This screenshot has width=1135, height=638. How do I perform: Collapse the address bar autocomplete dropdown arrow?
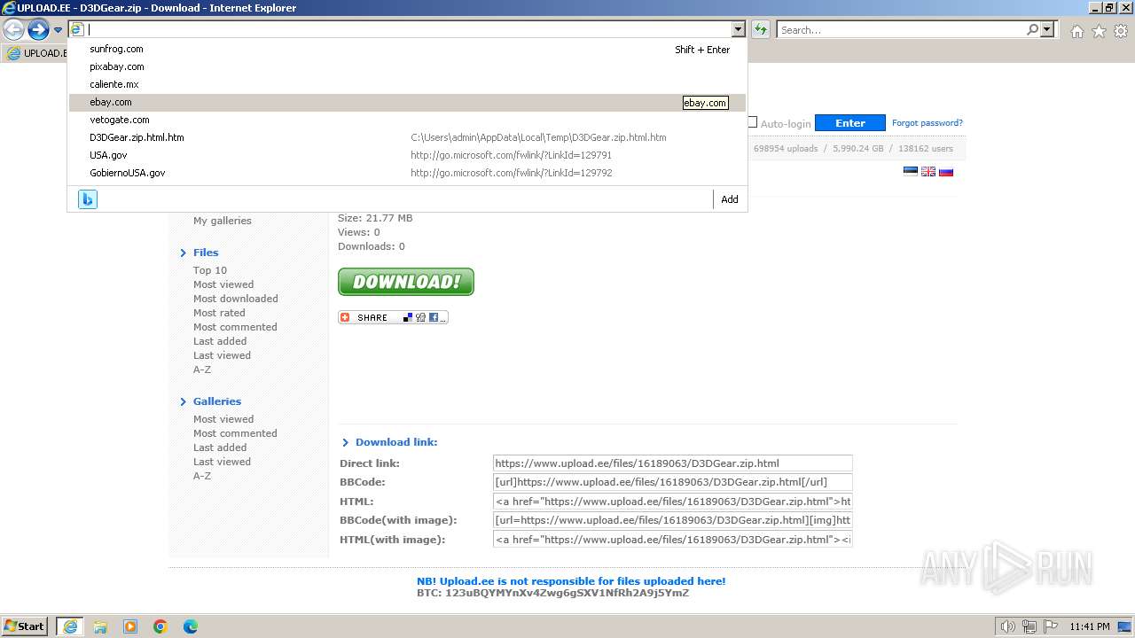click(x=738, y=30)
